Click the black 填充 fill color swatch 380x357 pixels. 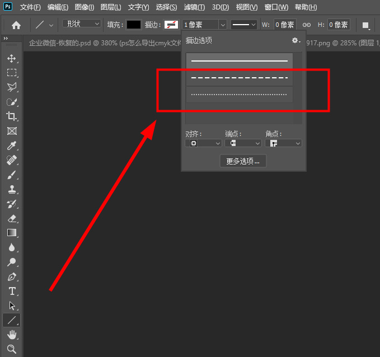[133, 25]
